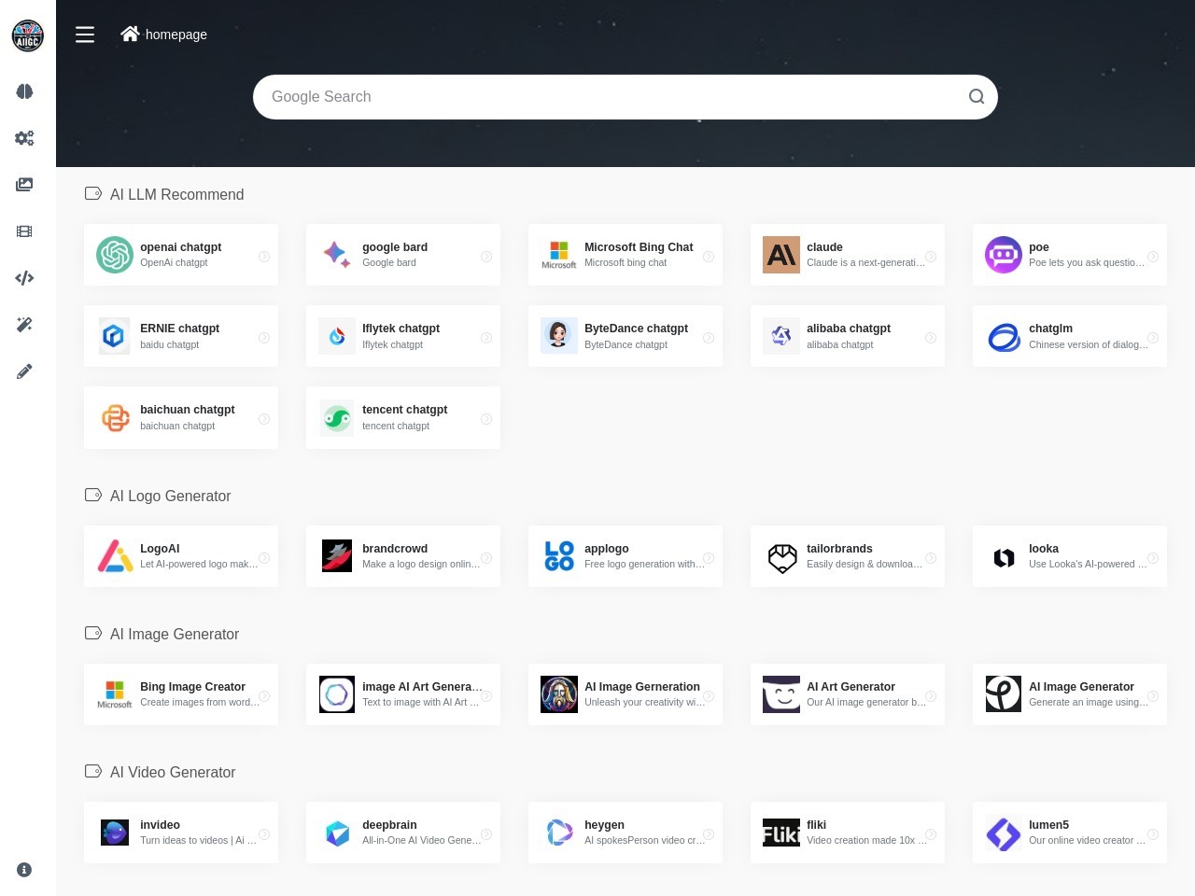Go to the homepage link
This screenshot has height=896, width=1195.
(164, 35)
